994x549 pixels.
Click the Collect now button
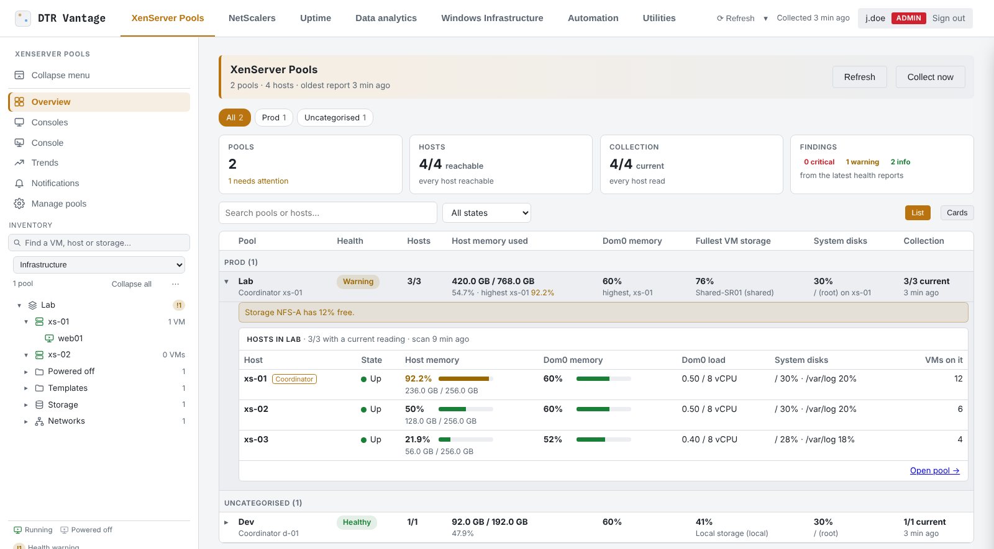pos(930,77)
